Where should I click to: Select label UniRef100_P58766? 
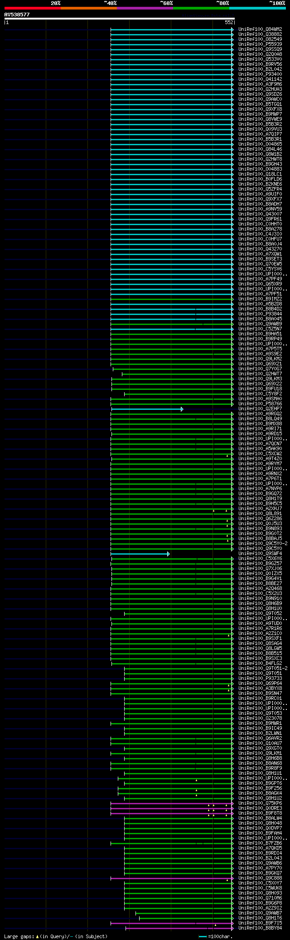click(x=260, y=404)
